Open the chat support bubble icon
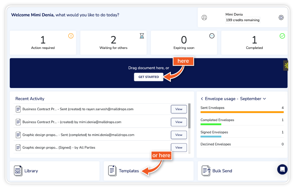Viewport: 295px width, 189px height. pyautogui.click(x=282, y=169)
